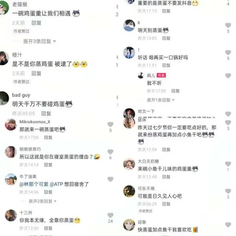Toggle like on 牛了油果's comment
Screen dimensions: 236x236
click(x=110, y=179)
